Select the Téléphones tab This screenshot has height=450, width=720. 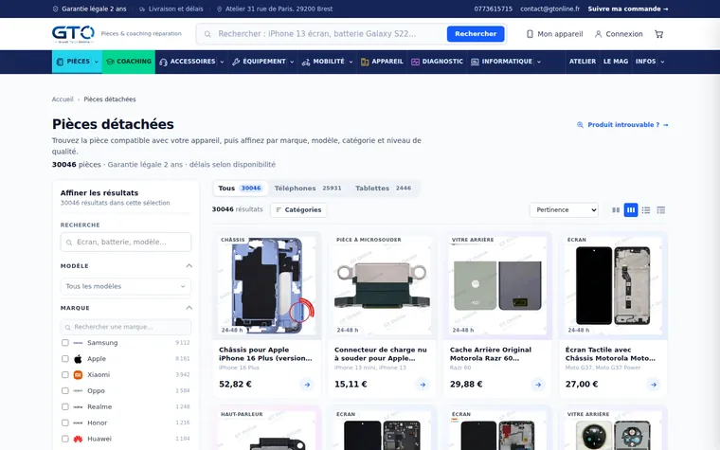[x=308, y=189]
